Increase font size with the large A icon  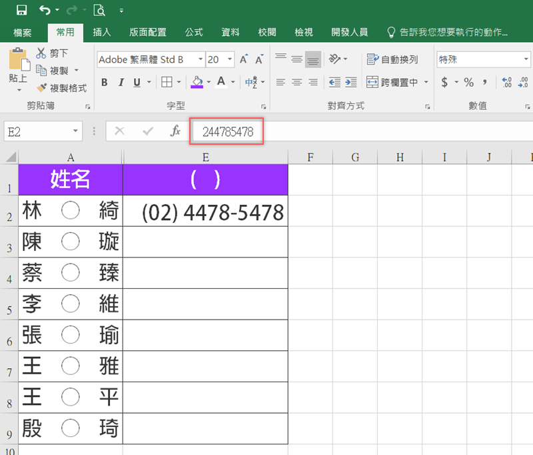pyautogui.click(x=243, y=59)
